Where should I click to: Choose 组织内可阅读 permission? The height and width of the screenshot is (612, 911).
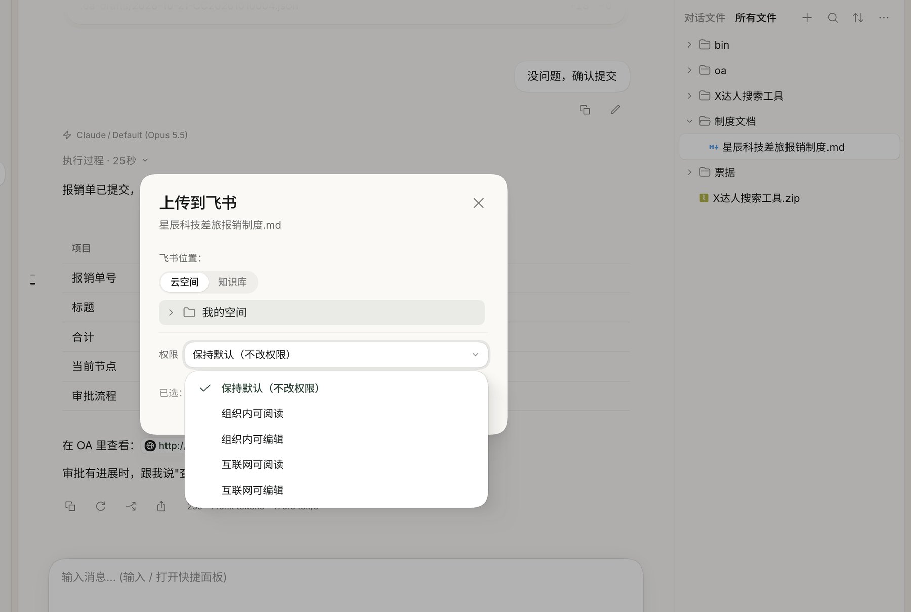pyautogui.click(x=336, y=413)
